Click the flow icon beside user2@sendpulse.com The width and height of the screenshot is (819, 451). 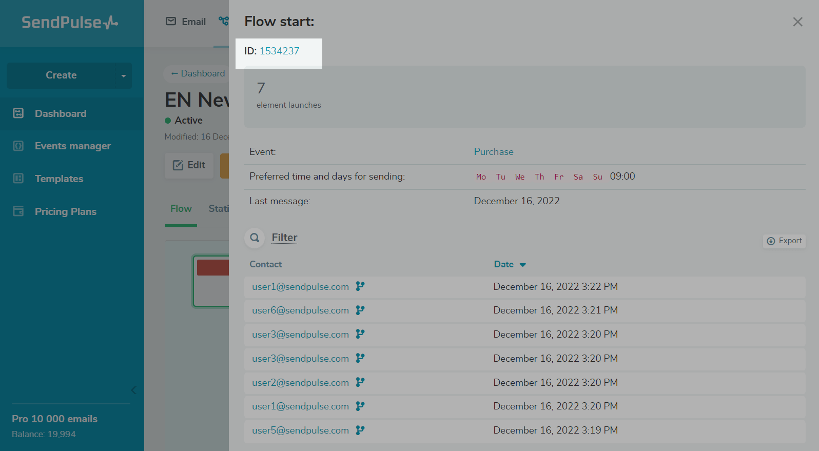click(360, 382)
